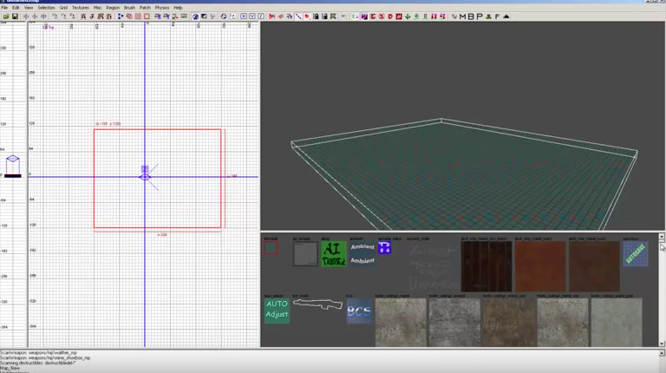Select the AI Trigger texture thumbnail
Image resolution: width=666 pixels, height=373 pixels.
[x=335, y=253]
